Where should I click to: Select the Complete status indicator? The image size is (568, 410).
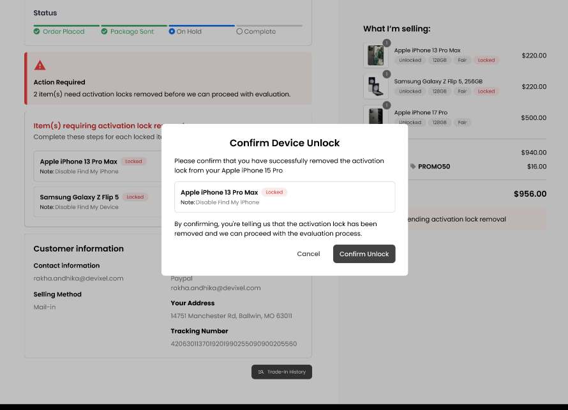(x=239, y=31)
